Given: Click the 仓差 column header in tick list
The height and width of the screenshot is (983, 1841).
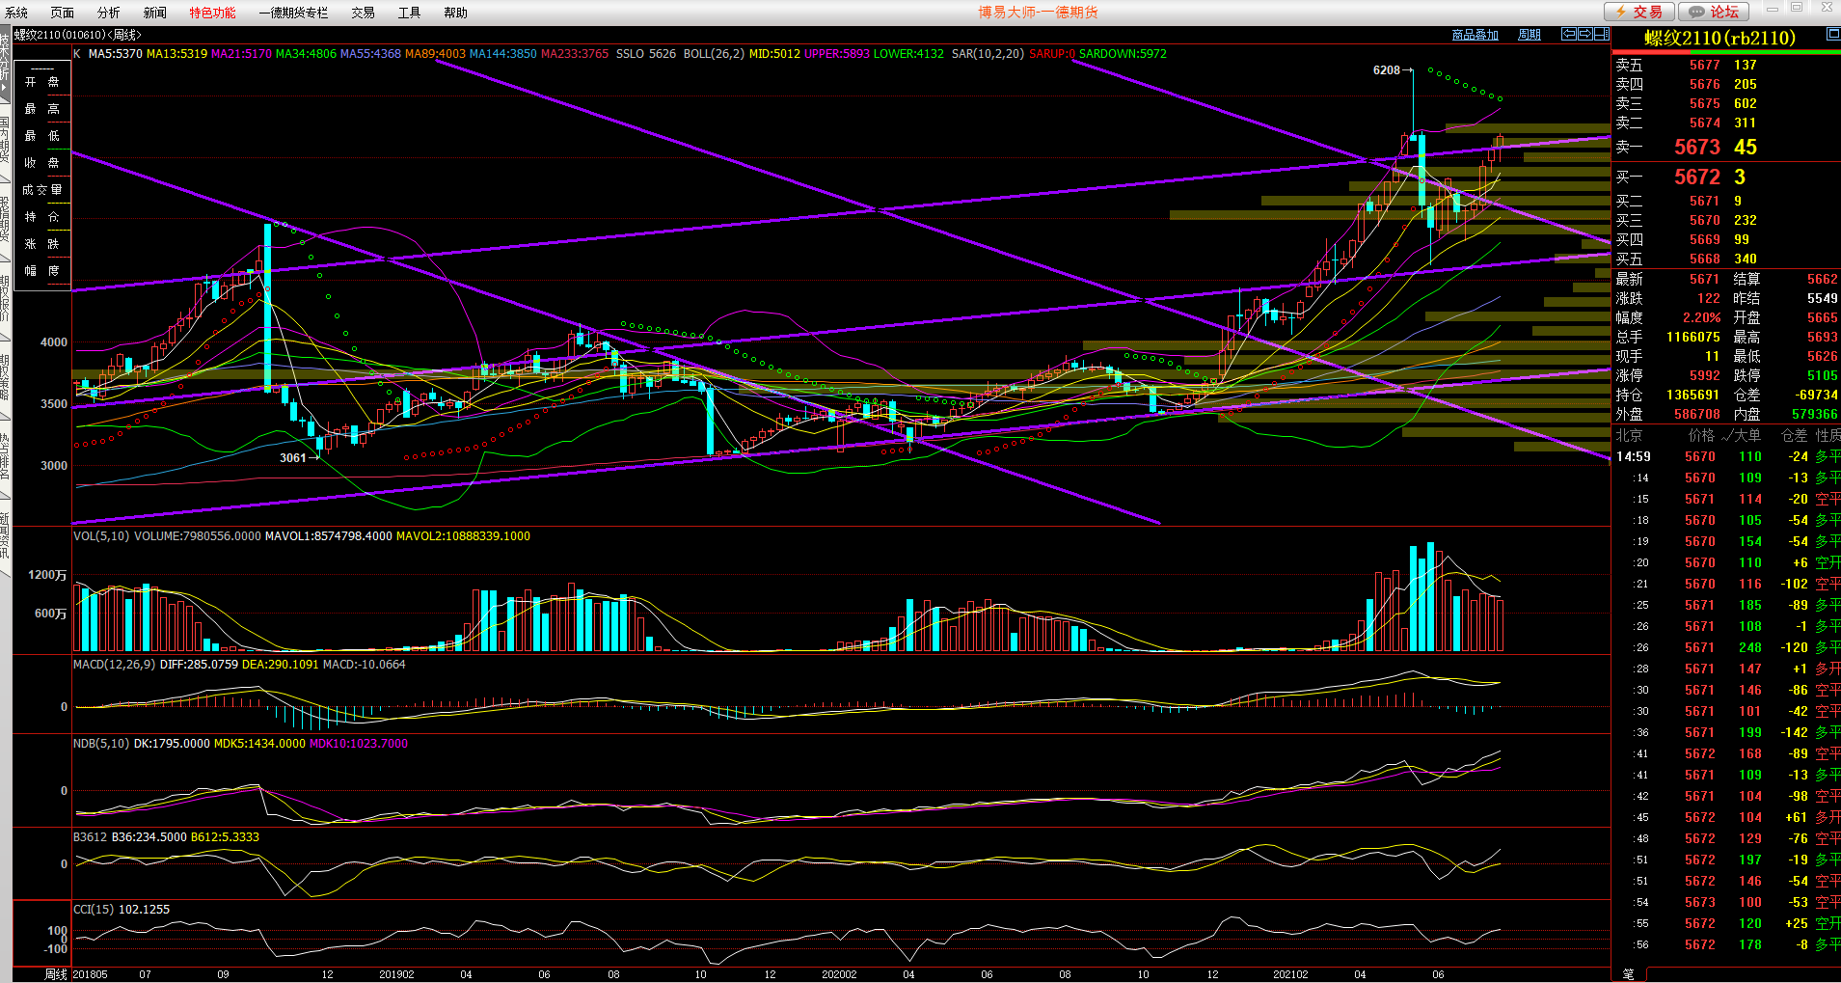Looking at the screenshot, I should click(1794, 435).
